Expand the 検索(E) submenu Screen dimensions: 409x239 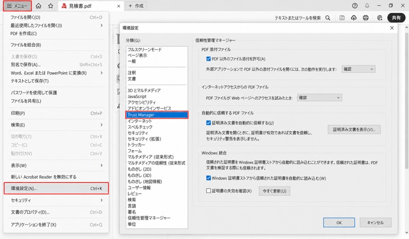pos(56,125)
